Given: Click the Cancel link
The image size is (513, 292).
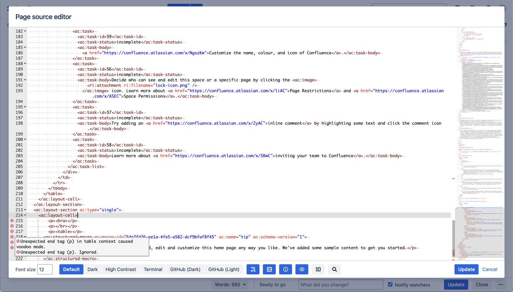Looking at the screenshot, I should pos(490,269).
